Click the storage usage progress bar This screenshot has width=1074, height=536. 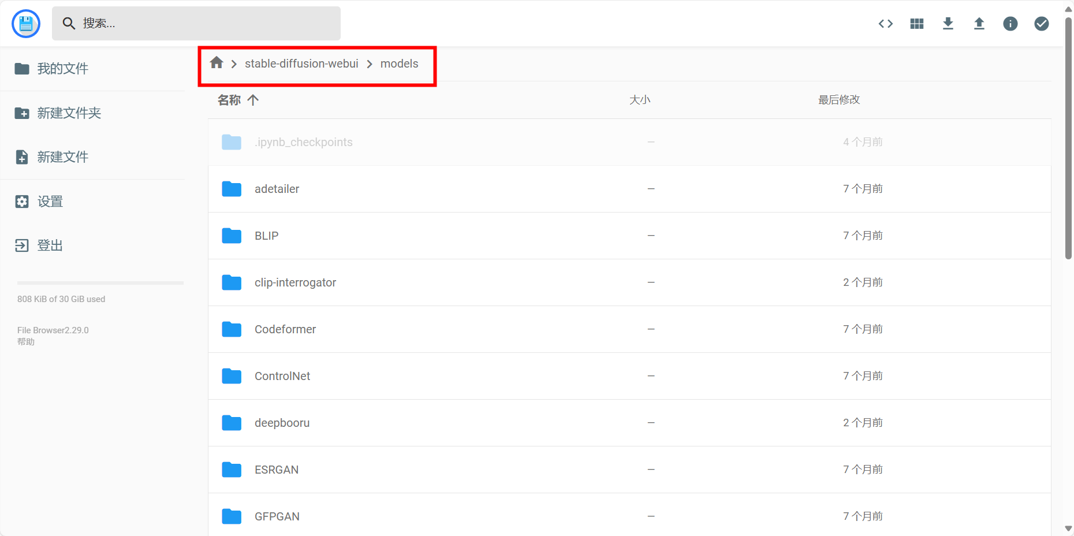pos(100,283)
